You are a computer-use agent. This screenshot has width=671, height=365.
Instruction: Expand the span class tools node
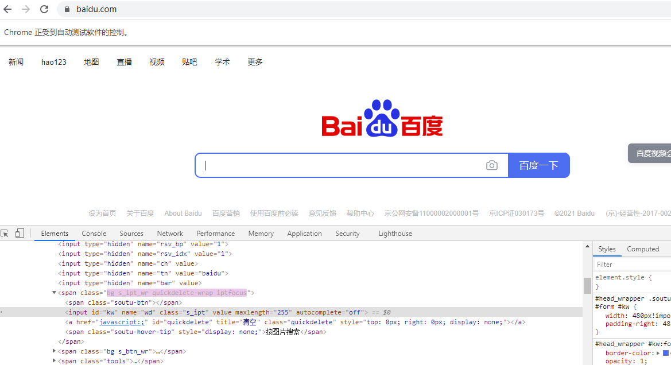click(x=54, y=361)
